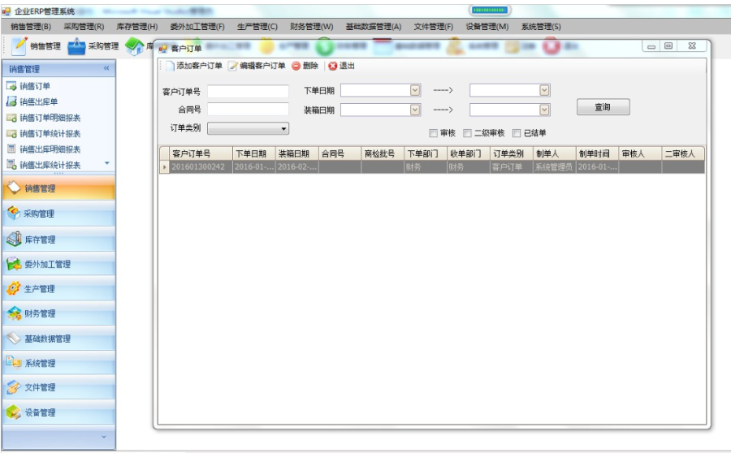This screenshot has height=453, width=731.
Task: Select the 文件管理 navigation panel button
Action: [58, 387]
